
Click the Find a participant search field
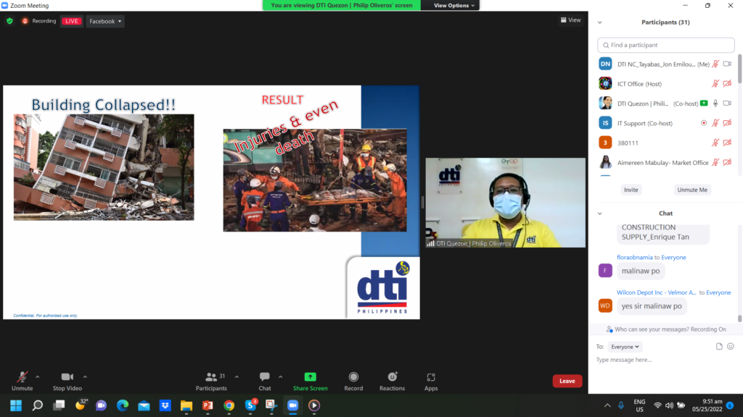click(665, 45)
